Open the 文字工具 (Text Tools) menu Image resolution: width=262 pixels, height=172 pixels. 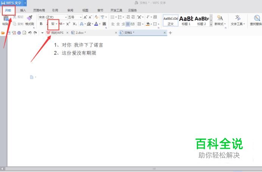pos(238,20)
